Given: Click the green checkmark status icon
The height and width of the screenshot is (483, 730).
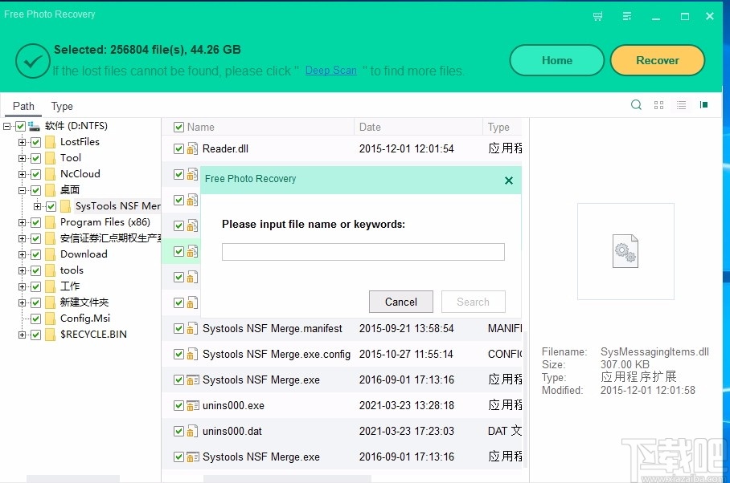Looking at the screenshot, I should [32, 59].
